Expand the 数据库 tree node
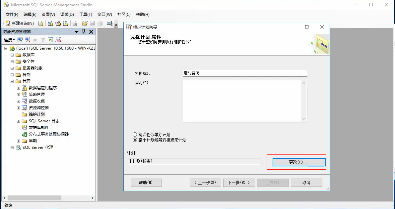This screenshot has height=209, width=395. coord(12,55)
